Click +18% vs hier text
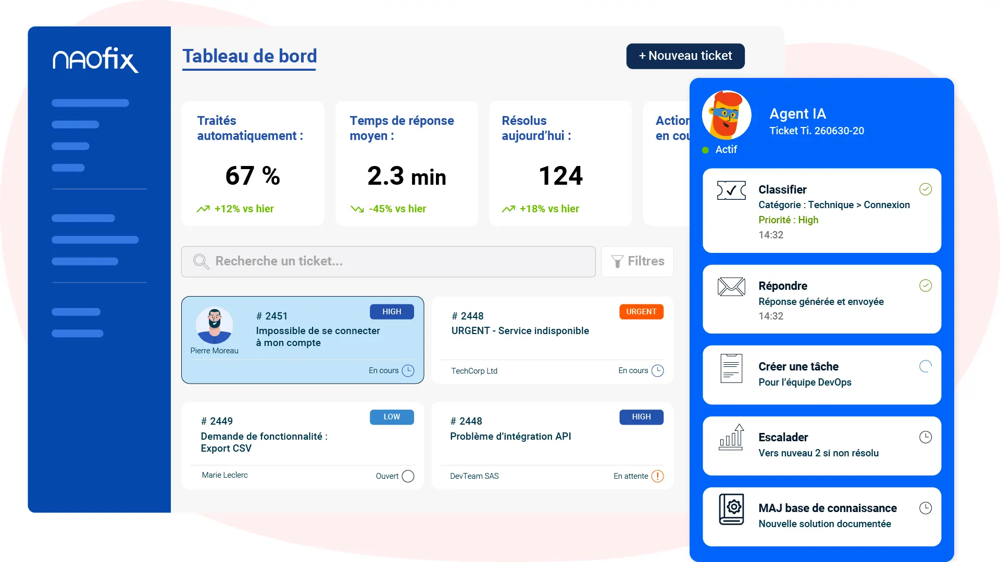The height and width of the screenshot is (562, 1000). 549,209
